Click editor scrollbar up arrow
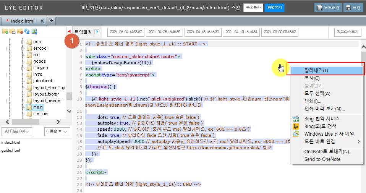 click(363, 47)
